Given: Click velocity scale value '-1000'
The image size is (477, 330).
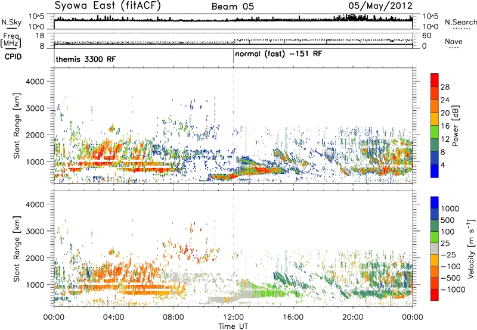Looking at the screenshot, I should point(453,289).
